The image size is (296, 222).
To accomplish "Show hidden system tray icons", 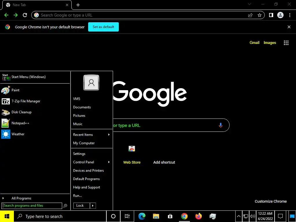I will (238, 216).
